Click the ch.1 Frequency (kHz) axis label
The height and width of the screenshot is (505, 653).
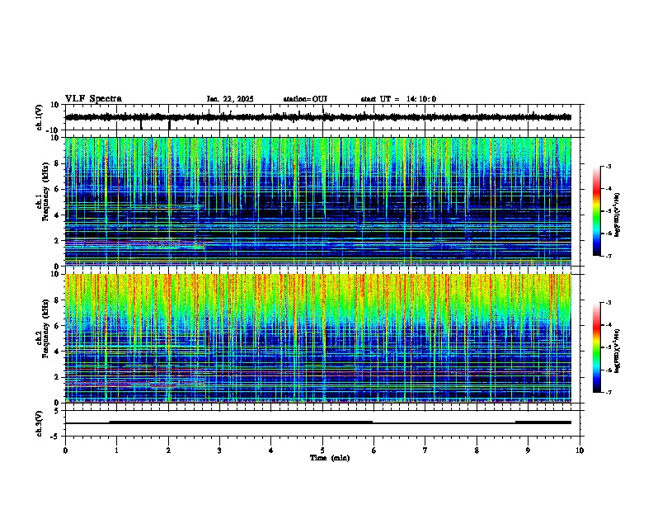42,191
